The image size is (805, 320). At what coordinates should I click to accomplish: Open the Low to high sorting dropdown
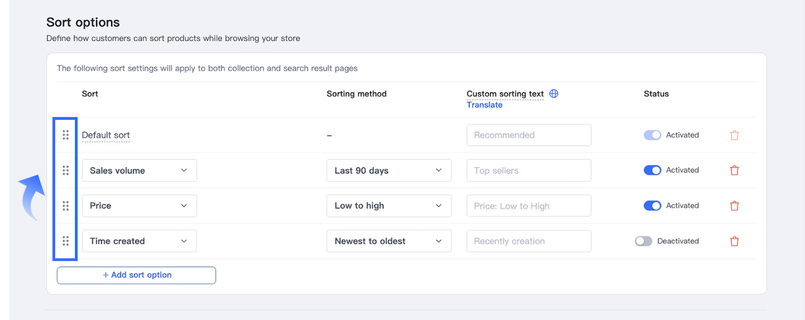click(388, 206)
